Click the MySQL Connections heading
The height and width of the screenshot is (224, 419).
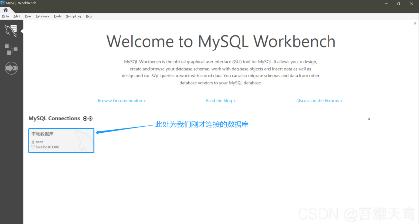54,118
